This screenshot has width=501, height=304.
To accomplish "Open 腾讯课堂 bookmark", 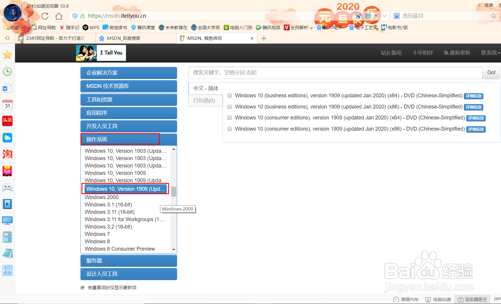I will click(143, 27).
